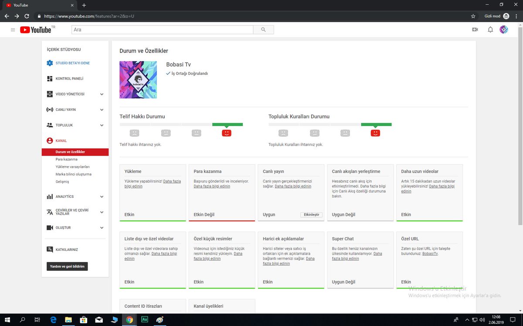Screen dimensions: 523x326
Task: Click the Kontrol Paneli dashboard icon
Action: click(50, 79)
